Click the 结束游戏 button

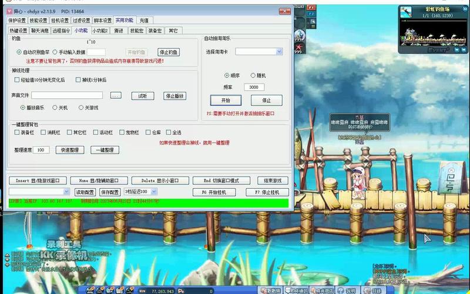[x=273, y=181]
